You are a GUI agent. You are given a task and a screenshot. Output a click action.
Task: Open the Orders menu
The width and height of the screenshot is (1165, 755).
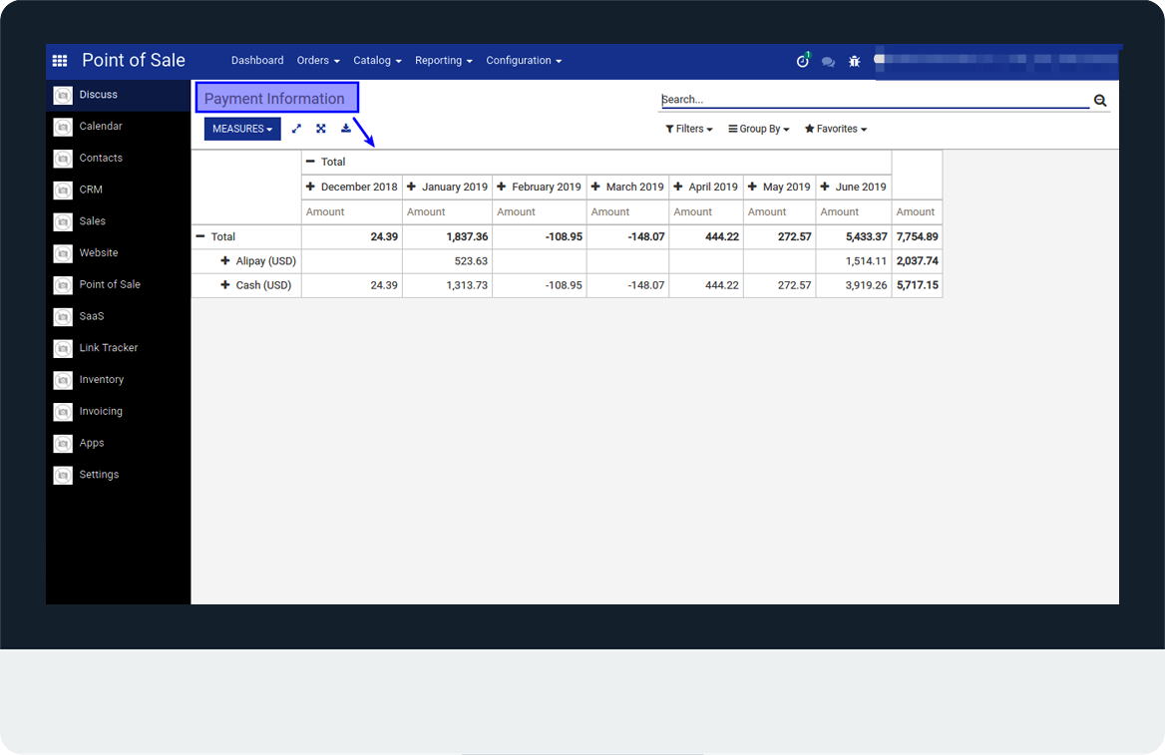point(318,60)
